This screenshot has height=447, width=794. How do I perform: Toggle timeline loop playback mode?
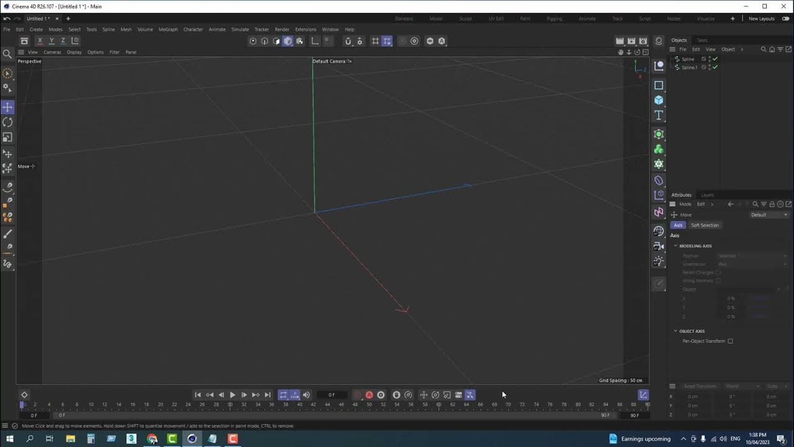(283, 395)
